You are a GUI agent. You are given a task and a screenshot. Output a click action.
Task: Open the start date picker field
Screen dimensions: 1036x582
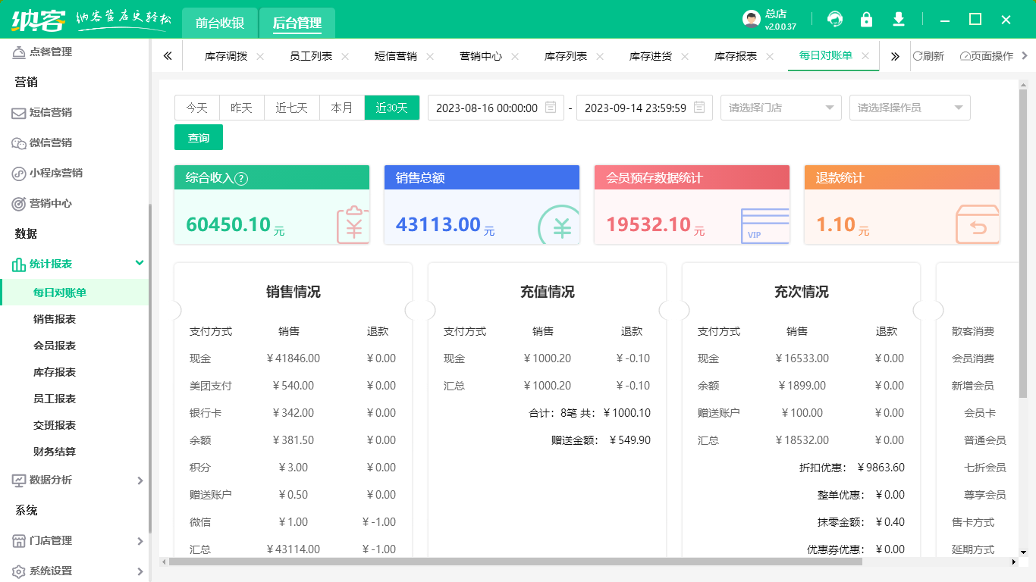489,108
